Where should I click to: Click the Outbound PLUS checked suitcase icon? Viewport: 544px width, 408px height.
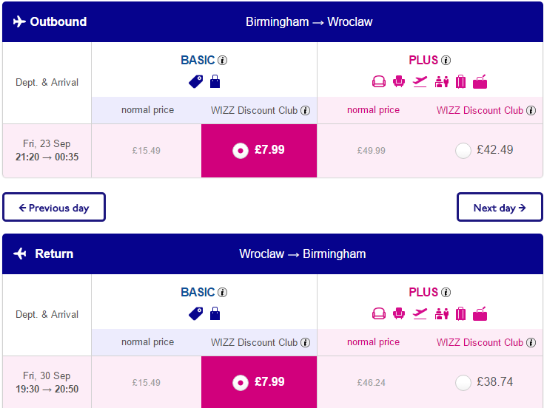[460, 82]
